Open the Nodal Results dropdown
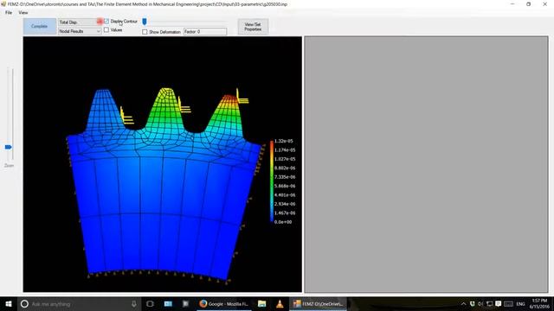Viewport: 554px width, 311px height. 80,31
